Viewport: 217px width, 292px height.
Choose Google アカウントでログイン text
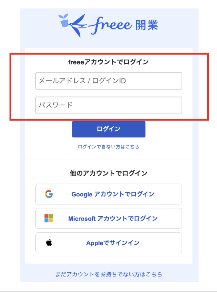[113, 194]
